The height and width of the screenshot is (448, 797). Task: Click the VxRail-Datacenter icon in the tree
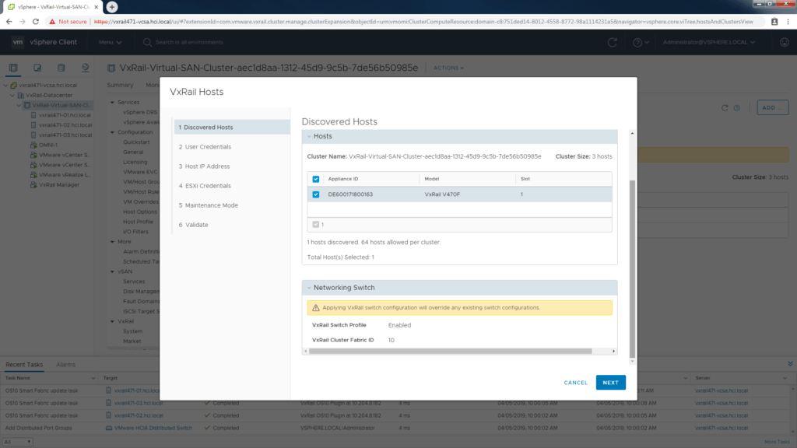[x=21, y=95]
